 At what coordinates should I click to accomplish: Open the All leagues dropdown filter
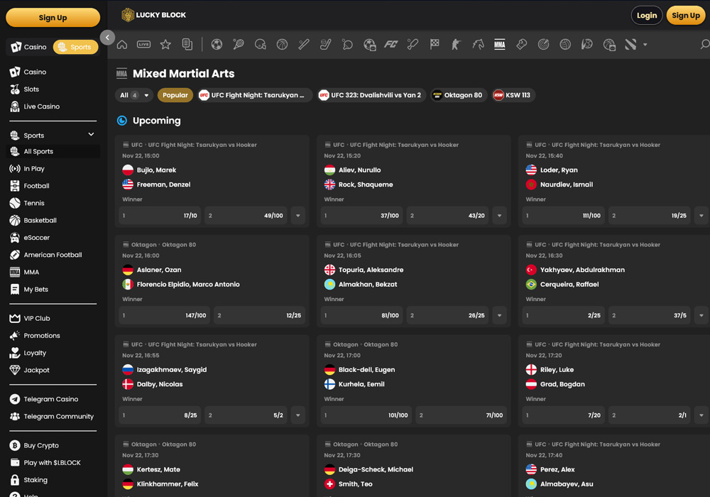click(x=134, y=95)
